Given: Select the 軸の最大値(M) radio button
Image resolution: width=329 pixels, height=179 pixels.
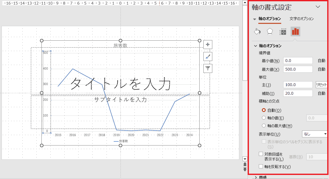Looking at the screenshot, I should [x=264, y=126].
